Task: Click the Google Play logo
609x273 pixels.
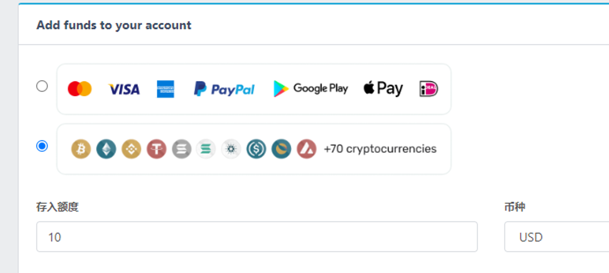Action: (311, 89)
